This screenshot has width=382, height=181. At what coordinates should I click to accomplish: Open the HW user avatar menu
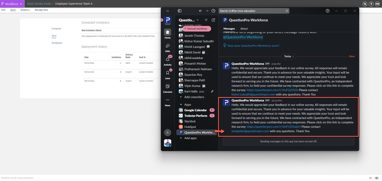tap(377, 4)
